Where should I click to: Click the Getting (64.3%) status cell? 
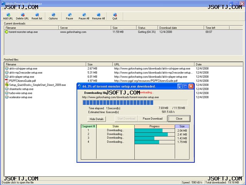pos(147,32)
